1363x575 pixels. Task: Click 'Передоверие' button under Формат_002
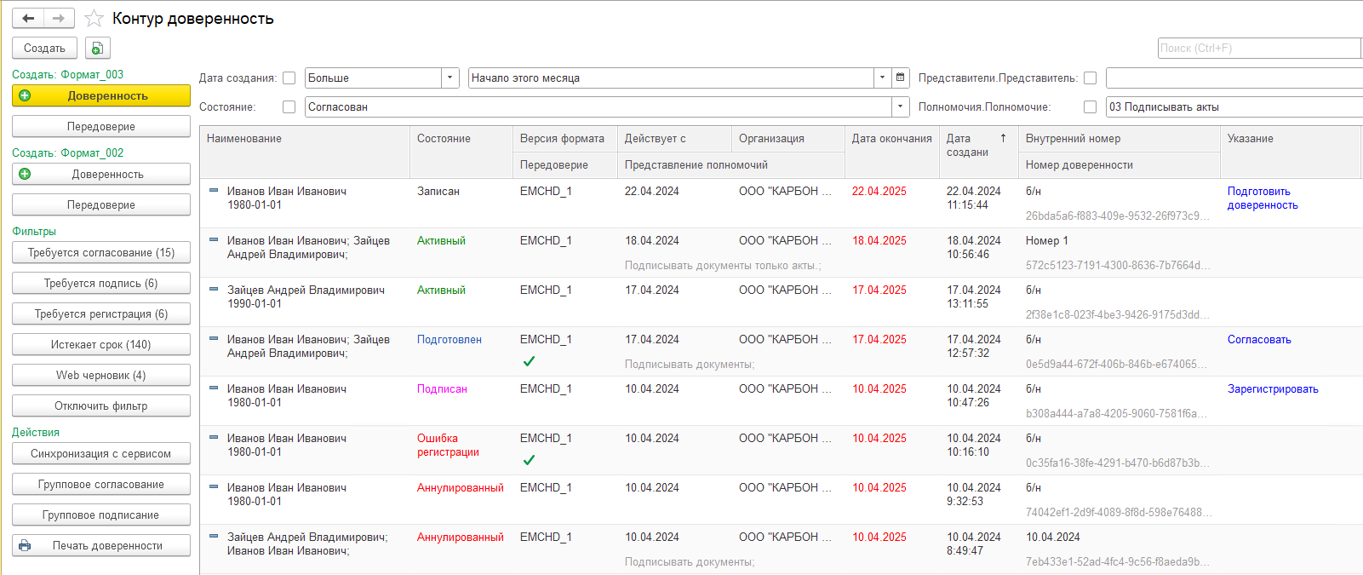101,204
